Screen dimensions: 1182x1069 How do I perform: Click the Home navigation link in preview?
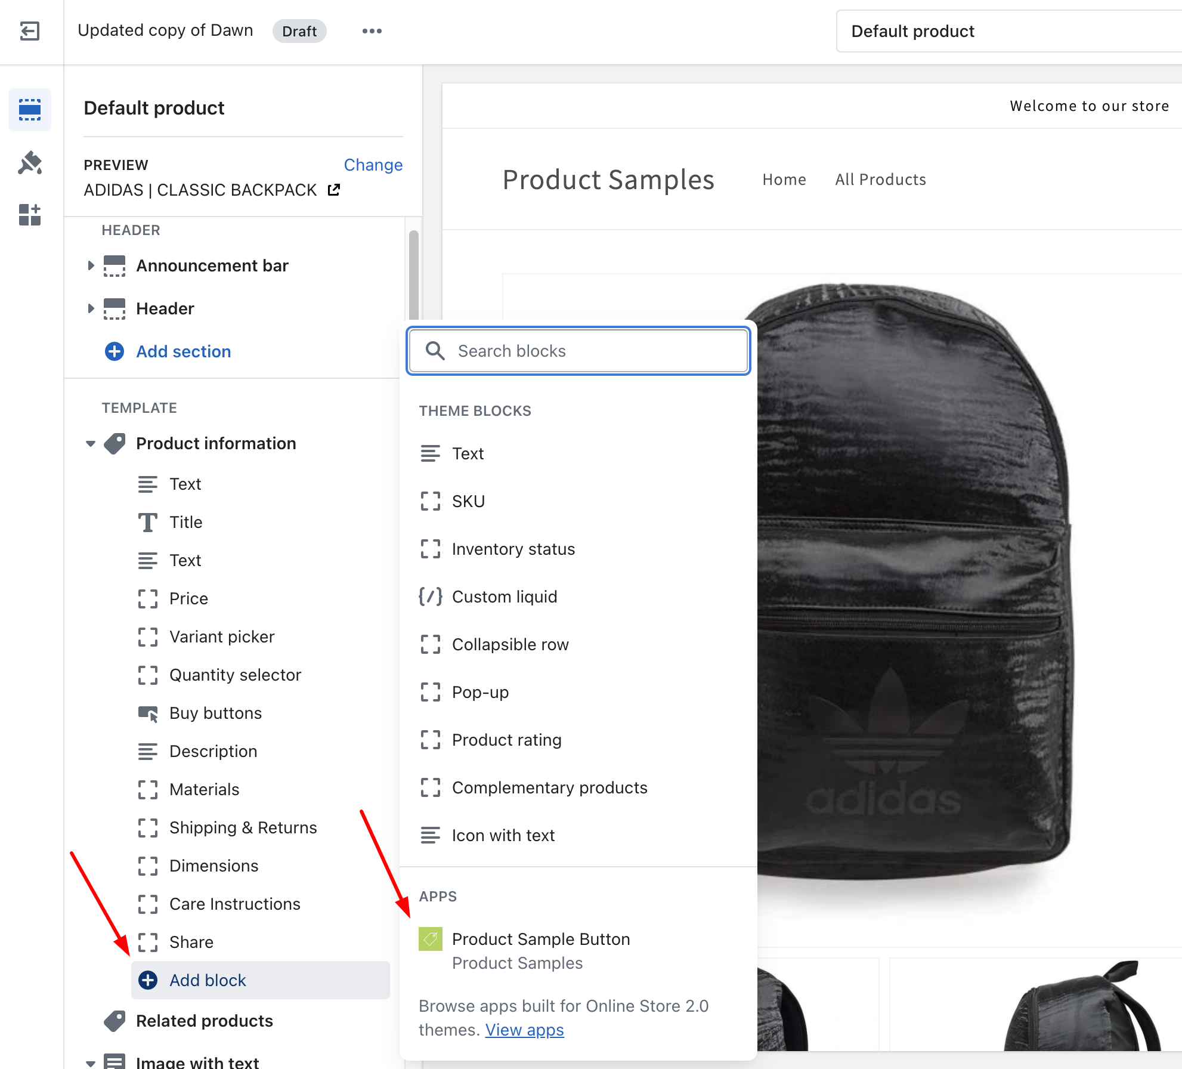(784, 180)
